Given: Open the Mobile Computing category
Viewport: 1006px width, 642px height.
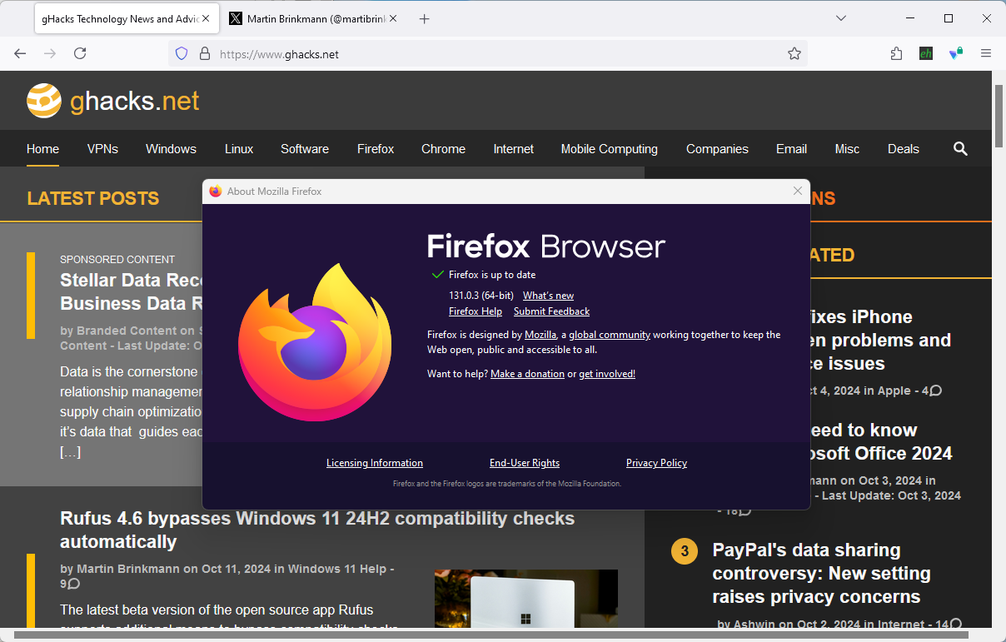Looking at the screenshot, I should pos(610,149).
